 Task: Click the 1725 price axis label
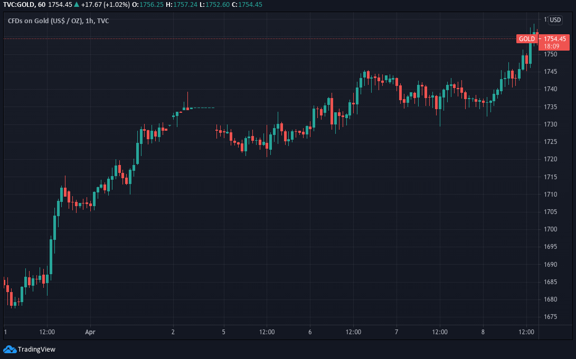(x=550, y=142)
